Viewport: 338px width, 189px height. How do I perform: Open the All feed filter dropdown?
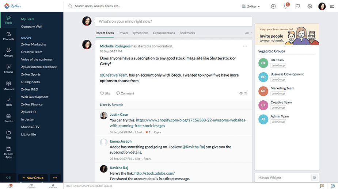[x=248, y=33]
